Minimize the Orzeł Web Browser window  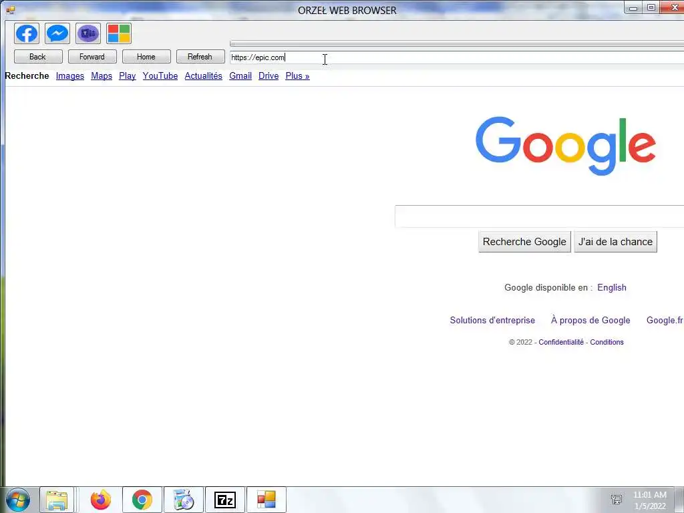pyautogui.click(x=633, y=8)
